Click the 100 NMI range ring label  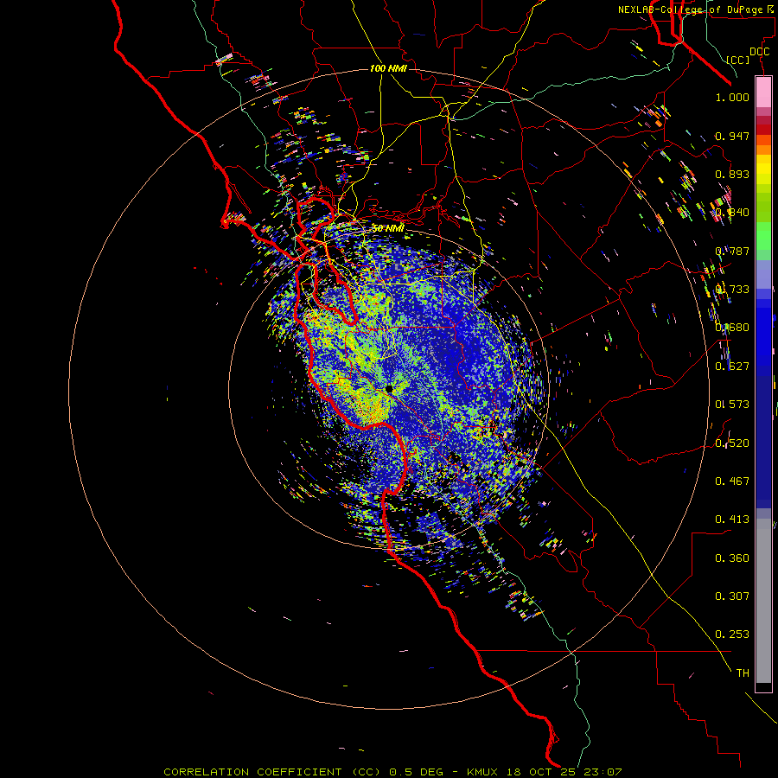[388, 68]
